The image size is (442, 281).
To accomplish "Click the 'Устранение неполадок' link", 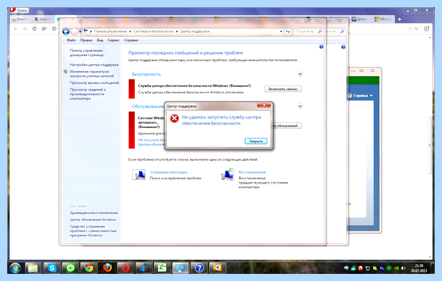I will tap(168, 172).
